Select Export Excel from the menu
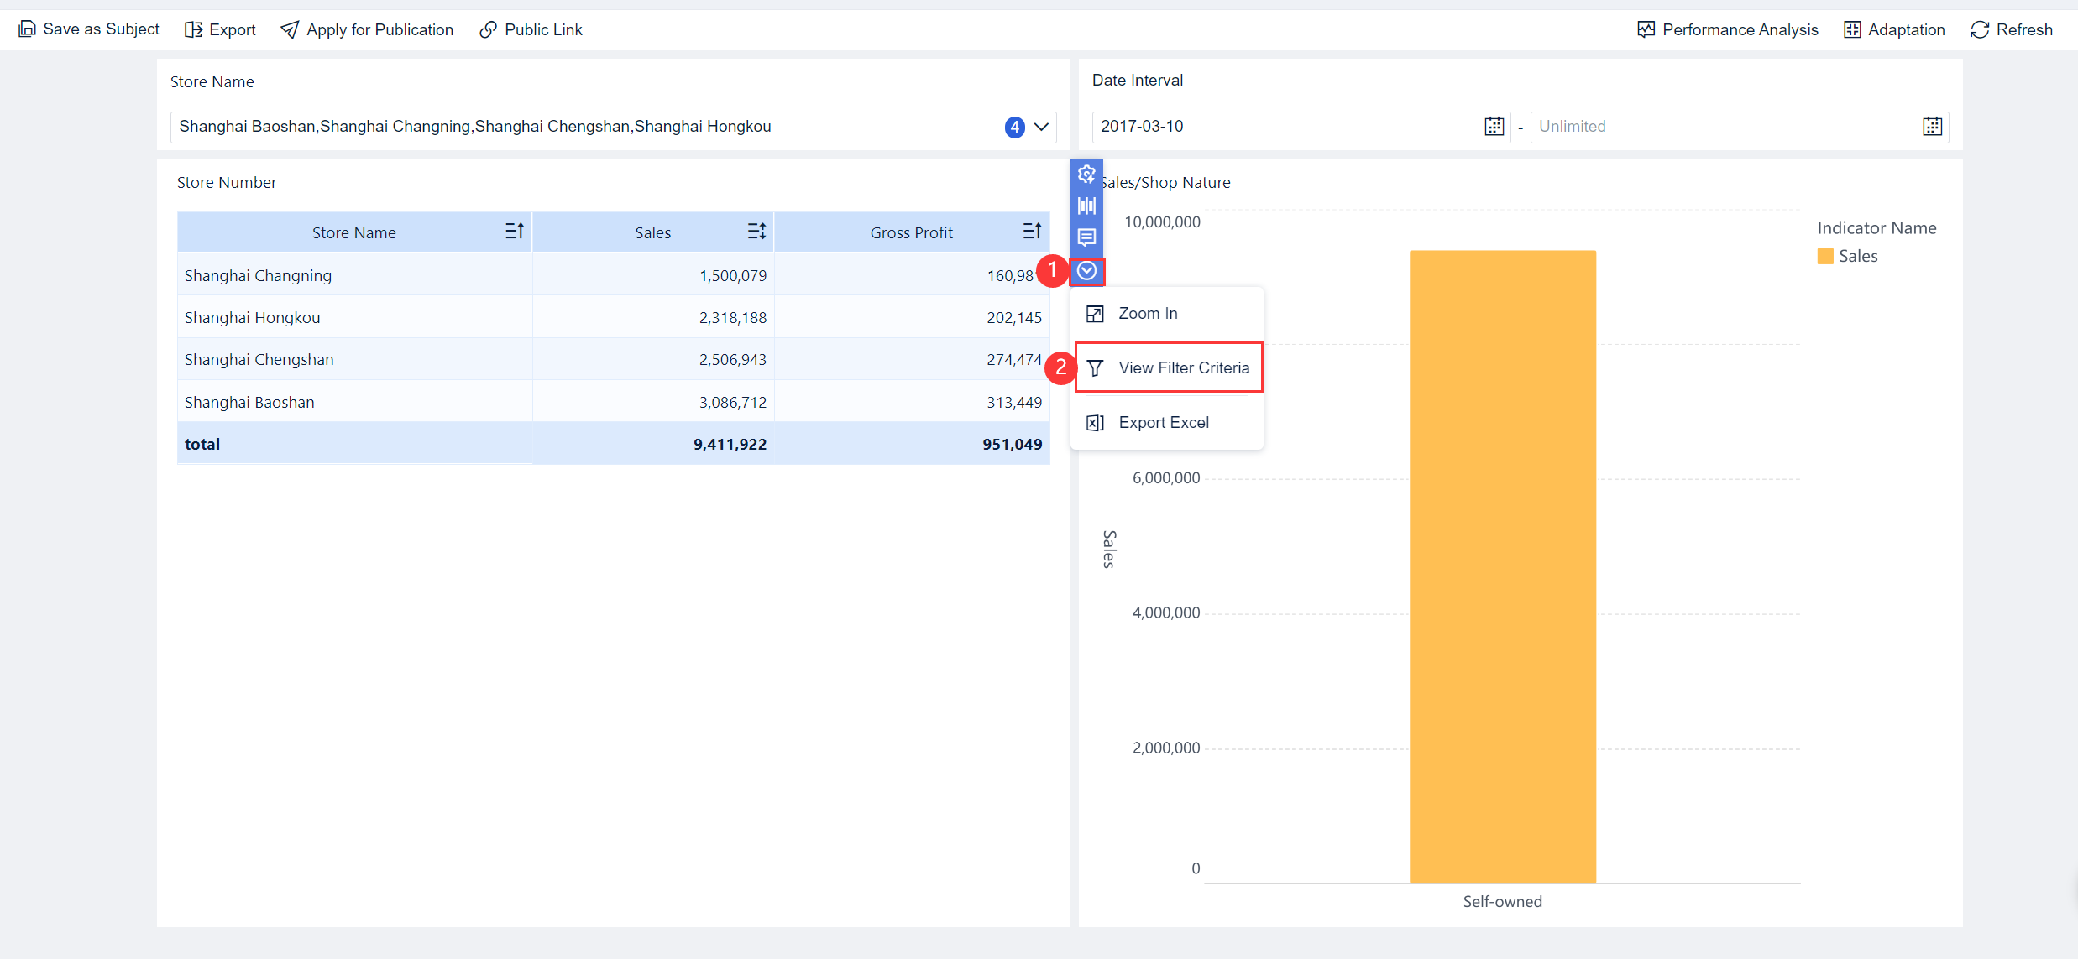The width and height of the screenshot is (2078, 959). (x=1163, y=422)
